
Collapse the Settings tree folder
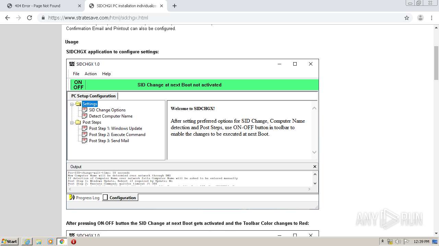[x=72, y=104]
